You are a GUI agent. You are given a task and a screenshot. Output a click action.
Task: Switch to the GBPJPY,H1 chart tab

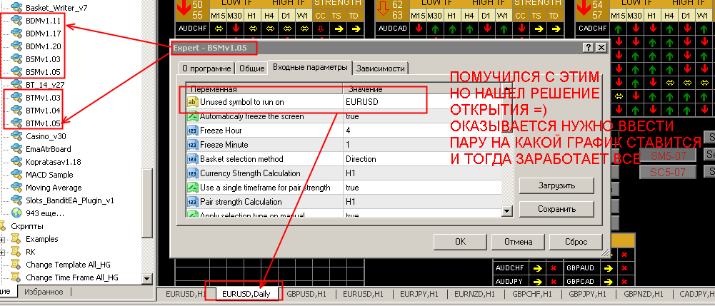(x=587, y=294)
